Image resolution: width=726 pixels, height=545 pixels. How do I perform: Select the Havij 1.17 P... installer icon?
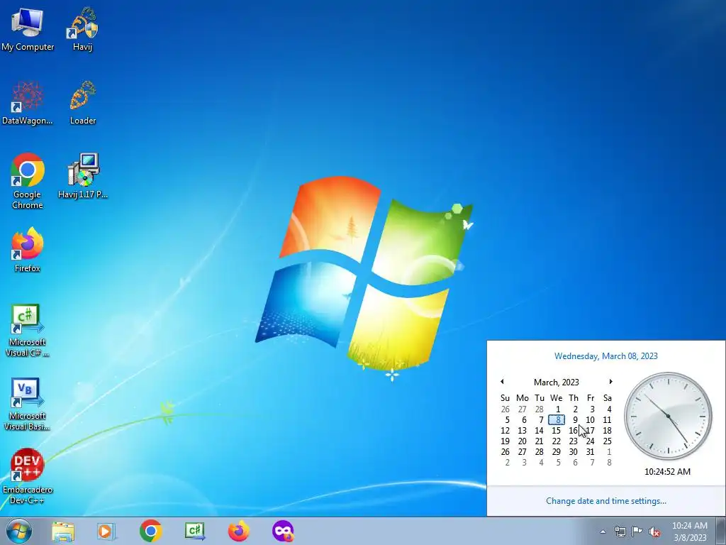(83, 176)
